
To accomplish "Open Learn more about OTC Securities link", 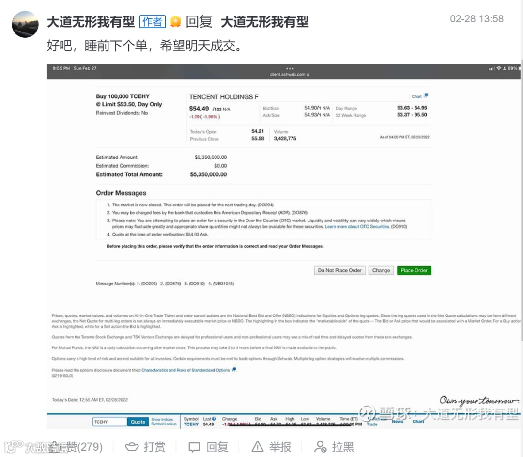I will pyautogui.click(x=357, y=227).
